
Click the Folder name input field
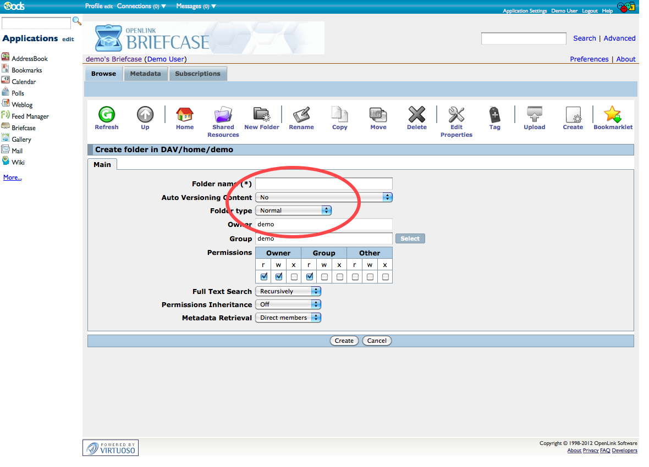coord(324,184)
